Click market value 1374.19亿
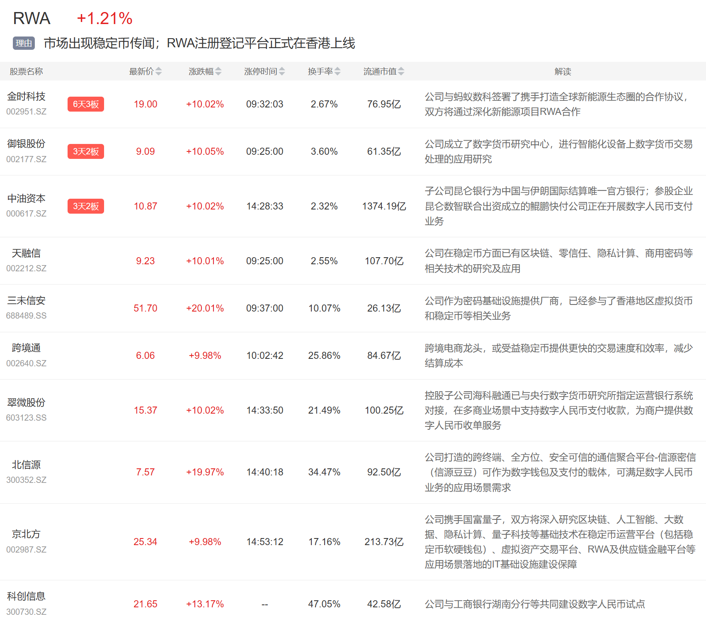 [384, 206]
